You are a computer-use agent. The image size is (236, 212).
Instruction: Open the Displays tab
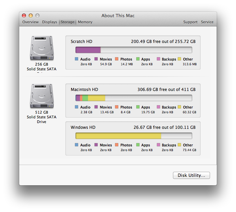[50, 22]
